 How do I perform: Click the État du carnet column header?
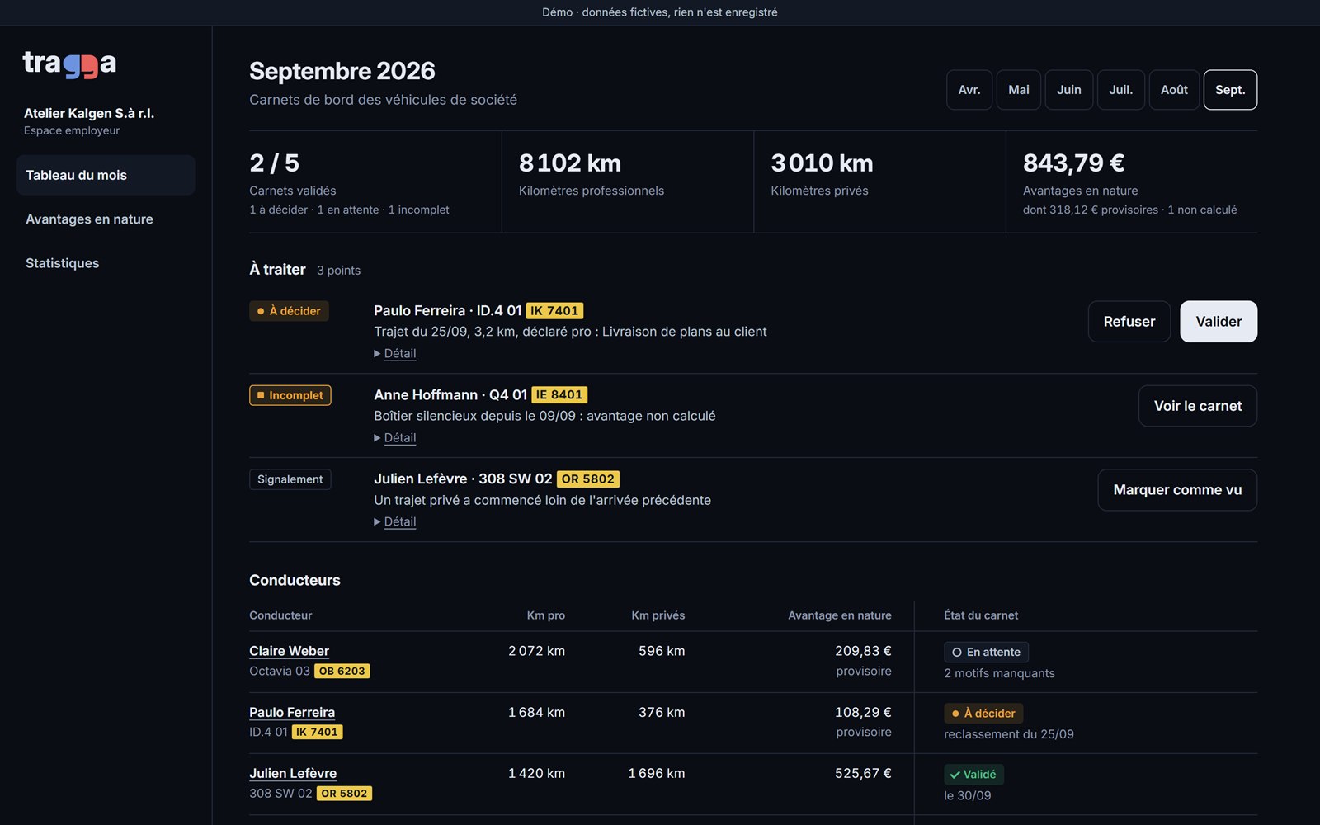(981, 615)
